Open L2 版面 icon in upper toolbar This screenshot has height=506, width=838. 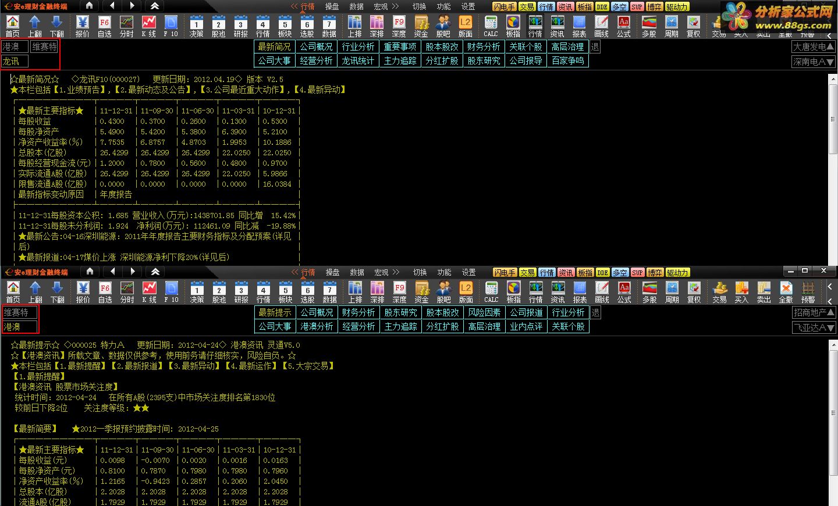466,26
